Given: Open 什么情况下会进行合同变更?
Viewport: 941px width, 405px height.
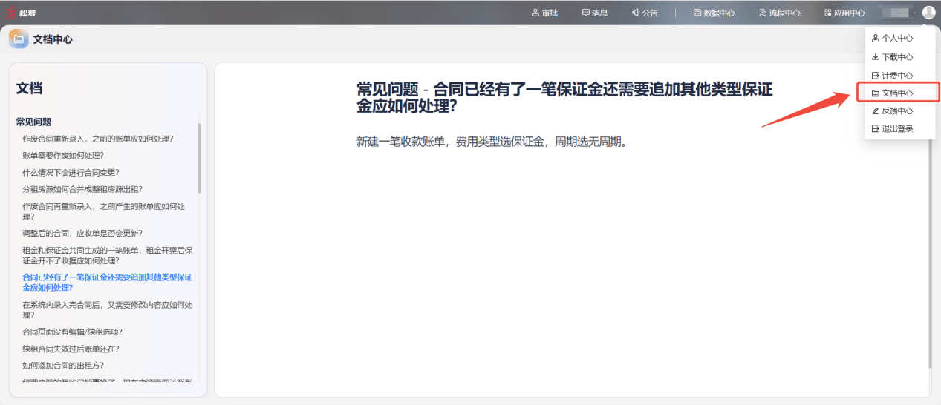Looking at the screenshot, I should (71, 172).
